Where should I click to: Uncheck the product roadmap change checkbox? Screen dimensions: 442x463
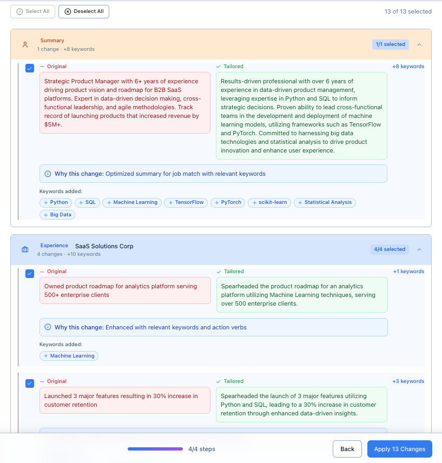[x=30, y=273]
